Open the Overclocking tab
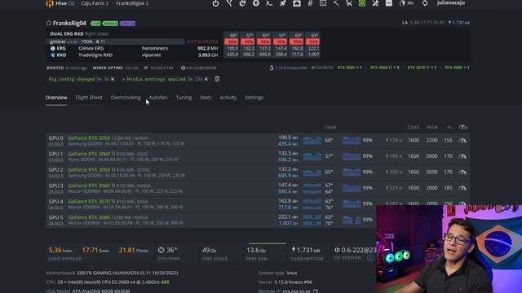Viewport: 522px width, 293px height. (126, 98)
